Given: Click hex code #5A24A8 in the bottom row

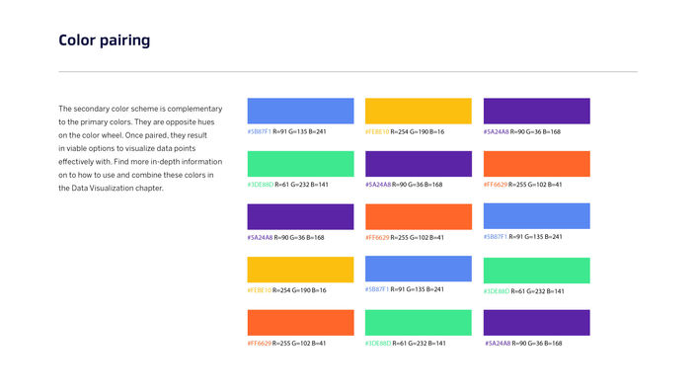Looking at the screenshot, I should point(498,344).
